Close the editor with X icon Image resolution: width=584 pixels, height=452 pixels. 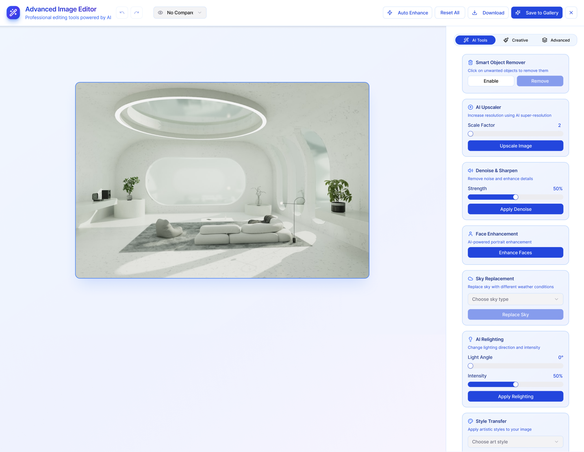571,13
